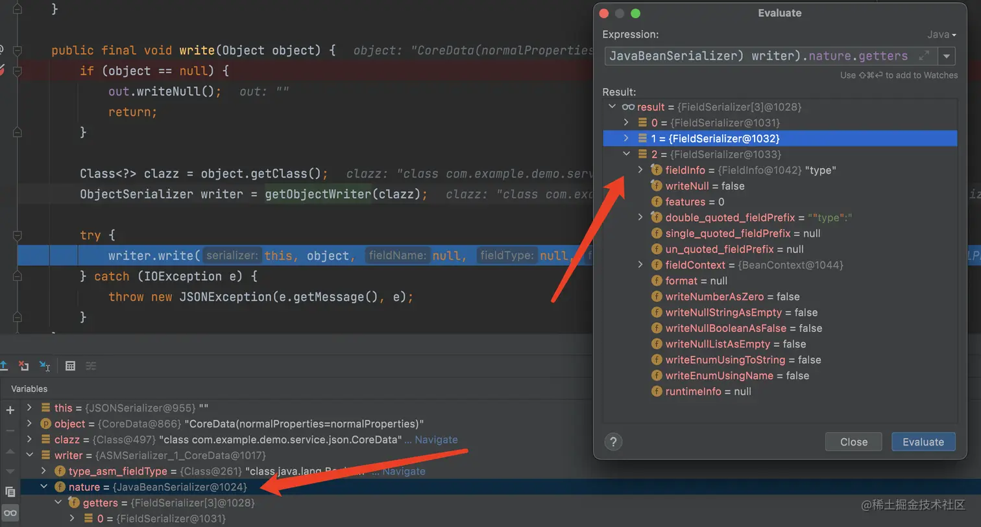Open the expression history dropdown

(x=947, y=56)
